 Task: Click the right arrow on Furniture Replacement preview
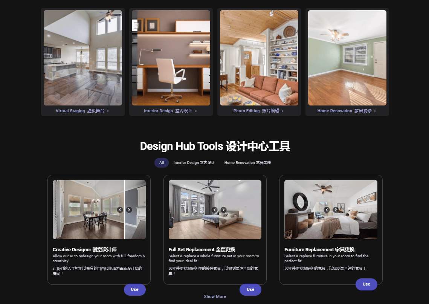(x=336, y=210)
